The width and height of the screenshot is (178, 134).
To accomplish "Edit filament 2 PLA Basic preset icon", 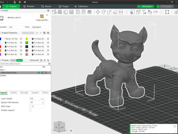I will (x=48, y=39).
